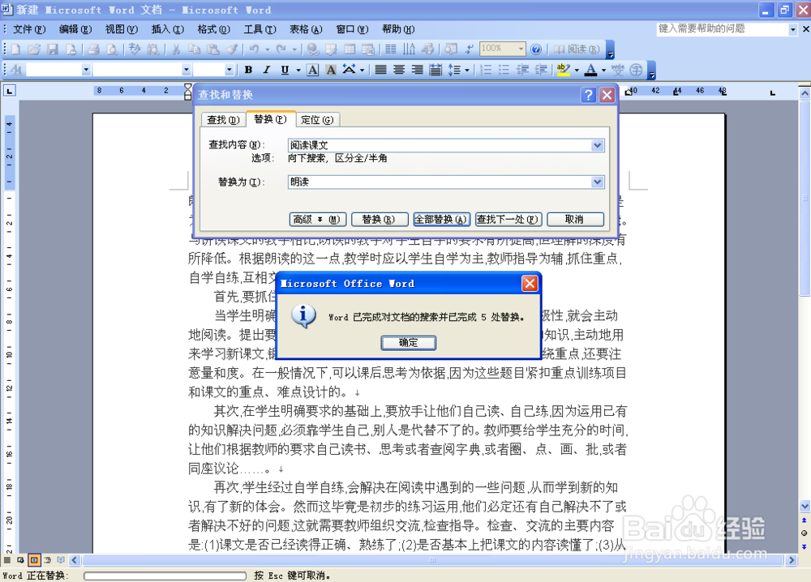The height and width of the screenshot is (582, 811).
Task: Click the Line Spacing icon
Action: click(454, 69)
